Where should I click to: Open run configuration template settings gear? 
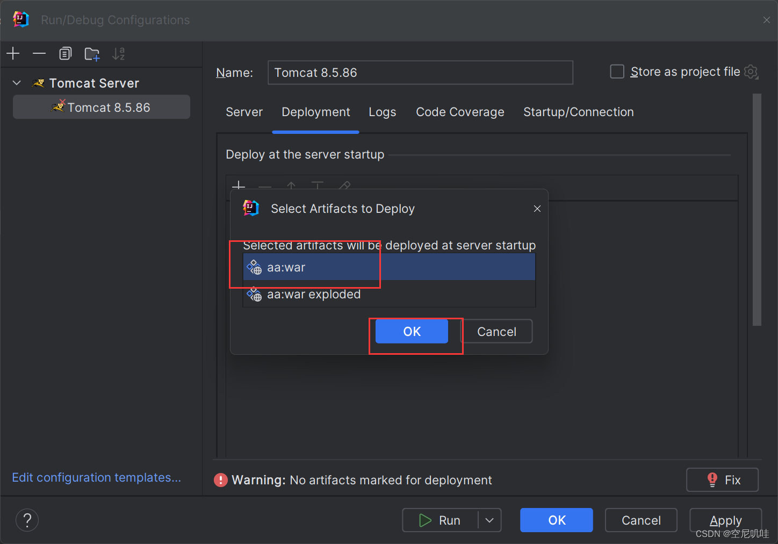tap(751, 71)
